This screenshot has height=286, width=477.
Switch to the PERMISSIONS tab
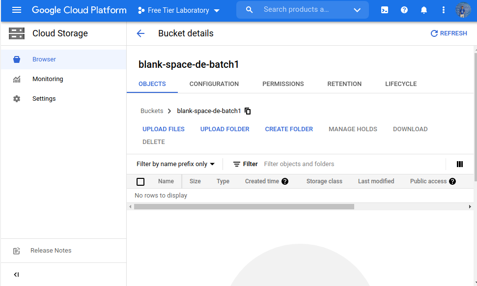283,84
